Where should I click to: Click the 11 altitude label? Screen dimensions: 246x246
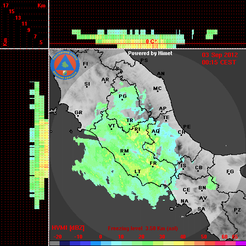24,24
